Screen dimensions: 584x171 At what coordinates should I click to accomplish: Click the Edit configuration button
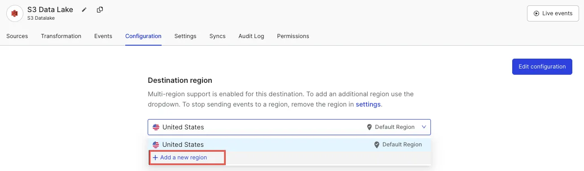pyautogui.click(x=542, y=67)
